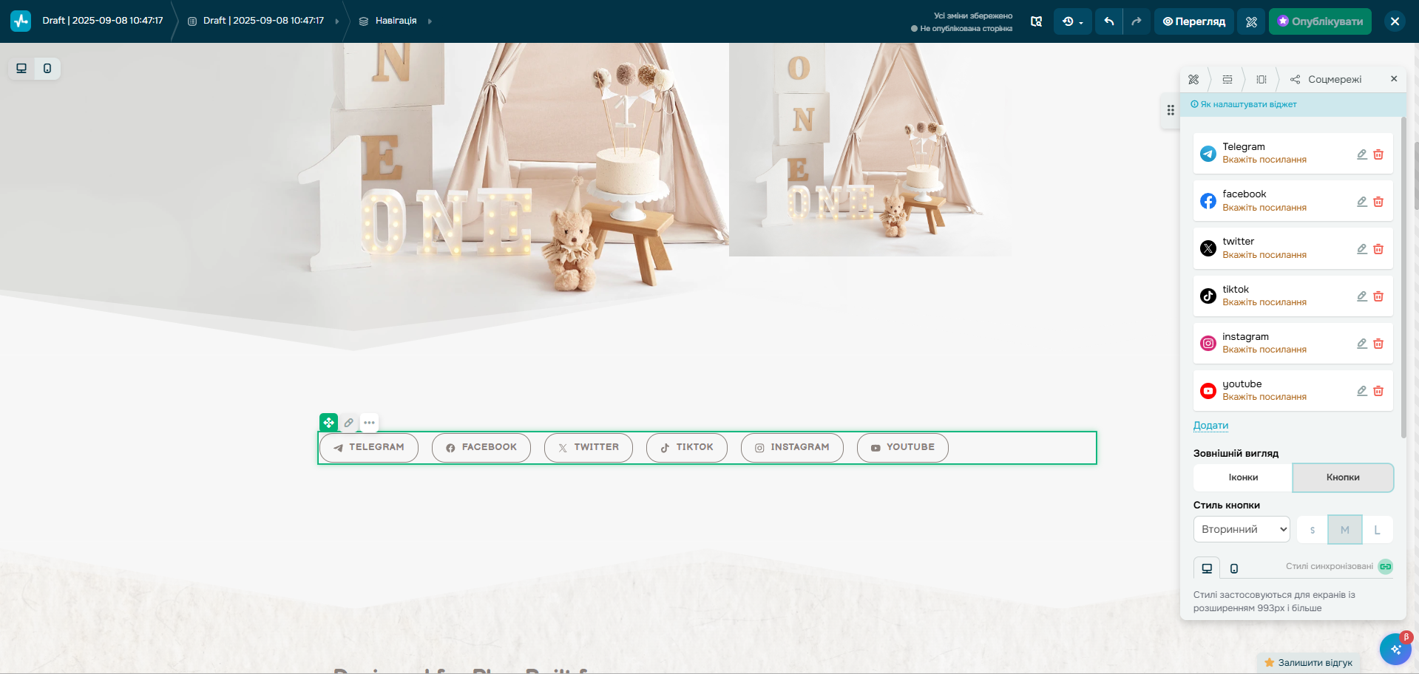The image size is (1419, 674).
Task: Click the Перегляд preview button
Action: click(1194, 21)
